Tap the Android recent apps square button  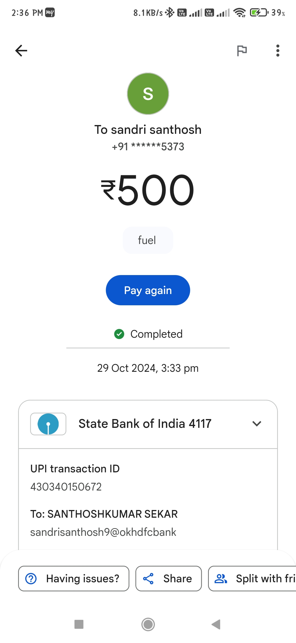point(79,624)
